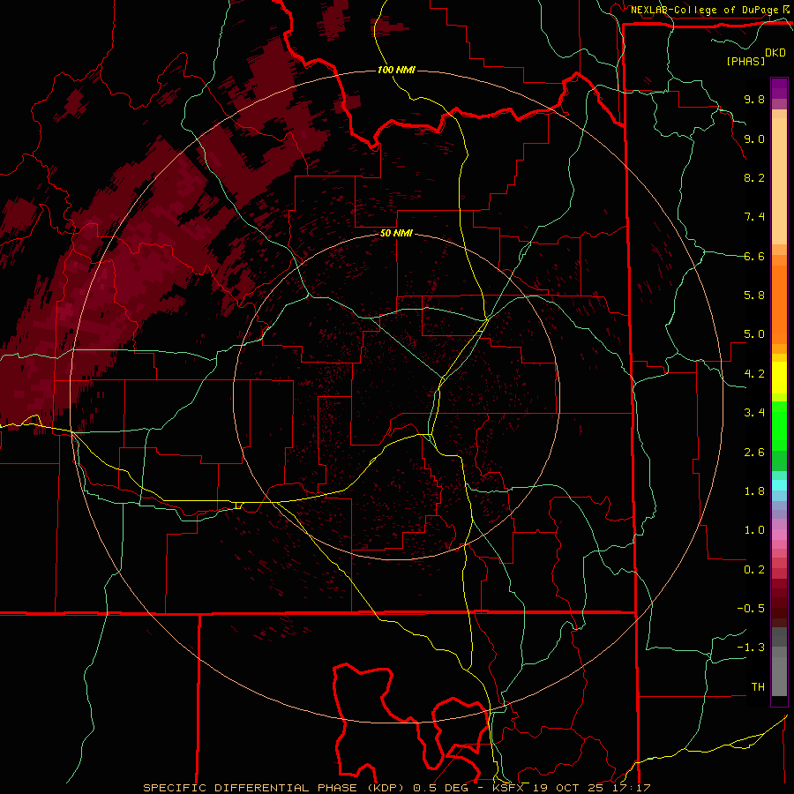
Task: Click the NEXLAB-College of DuPage watermark text
Action: 704,10
